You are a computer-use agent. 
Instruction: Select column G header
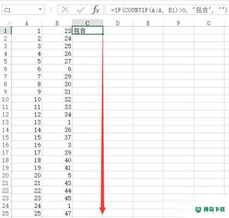point(209,23)
